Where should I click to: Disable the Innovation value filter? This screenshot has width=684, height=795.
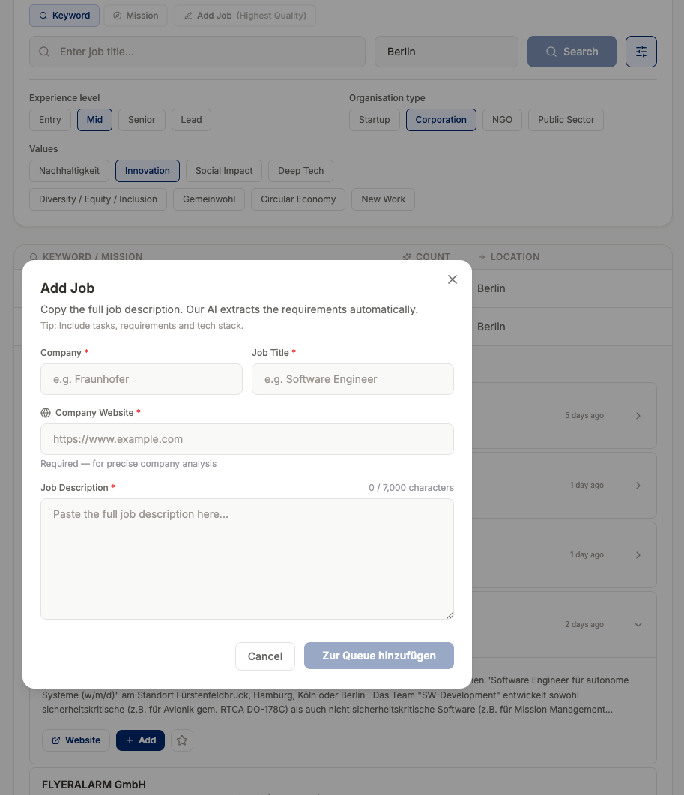(147, 170)
